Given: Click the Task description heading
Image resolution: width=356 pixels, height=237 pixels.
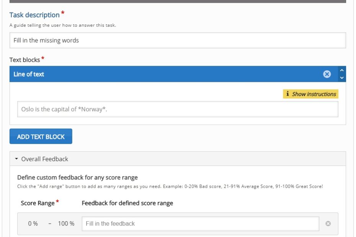Looking at the screenshot, I should click(34, 15).
